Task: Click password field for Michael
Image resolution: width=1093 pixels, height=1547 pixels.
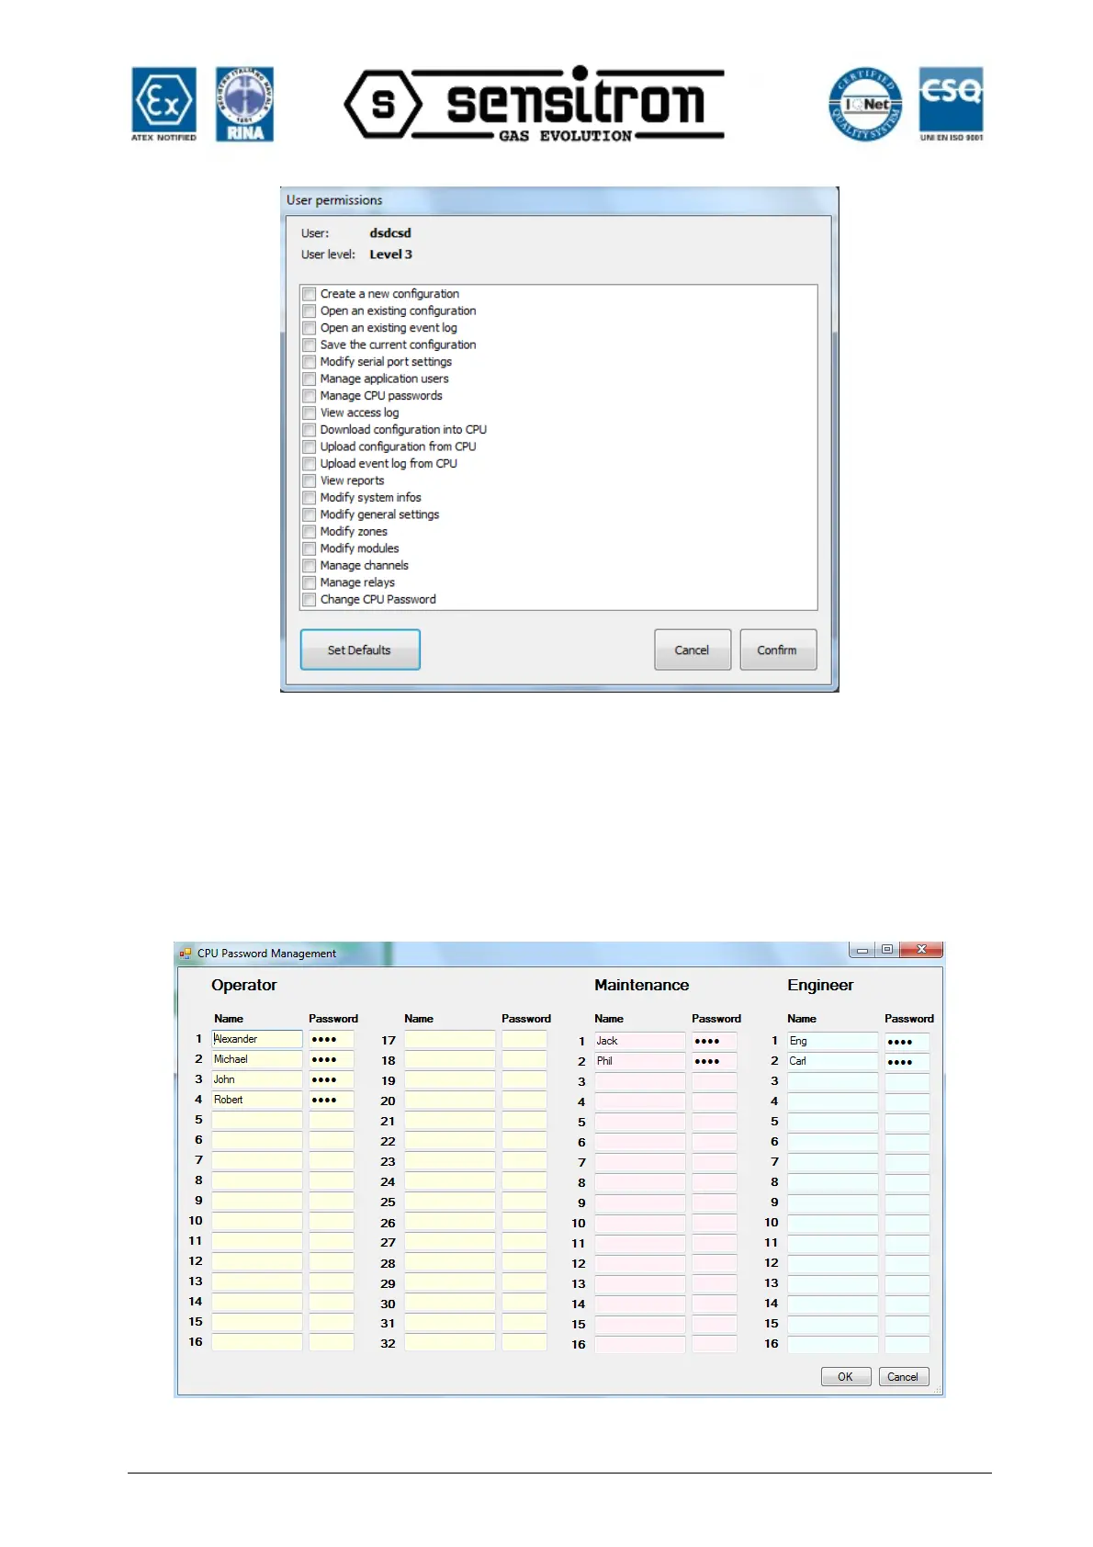Action: pyautogui.click(x=332, y=1059)
